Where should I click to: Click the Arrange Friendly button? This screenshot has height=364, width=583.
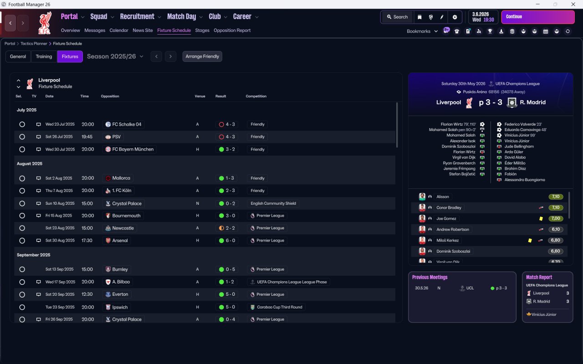(202, 56)
